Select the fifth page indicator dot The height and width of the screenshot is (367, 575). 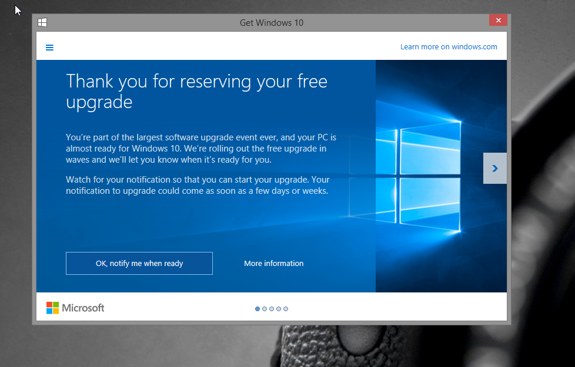point(286,309)
